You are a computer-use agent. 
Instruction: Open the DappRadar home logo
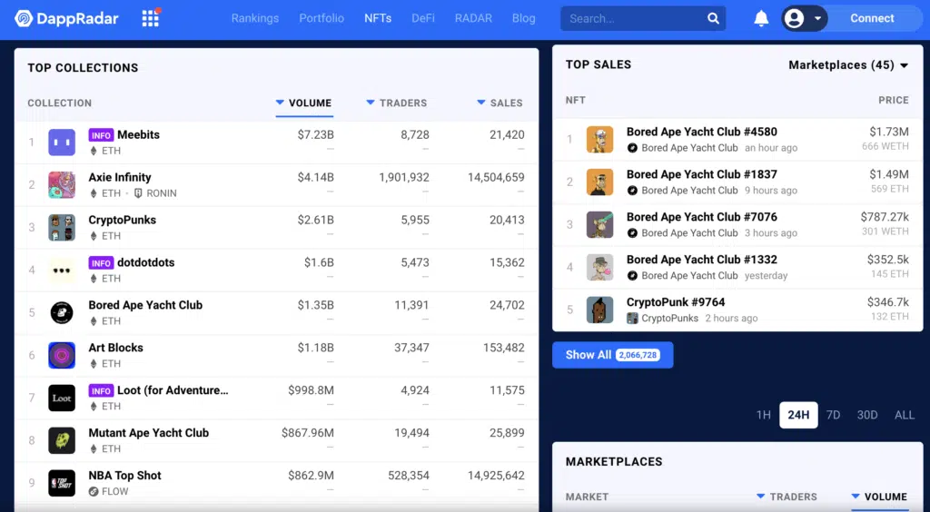66,18
